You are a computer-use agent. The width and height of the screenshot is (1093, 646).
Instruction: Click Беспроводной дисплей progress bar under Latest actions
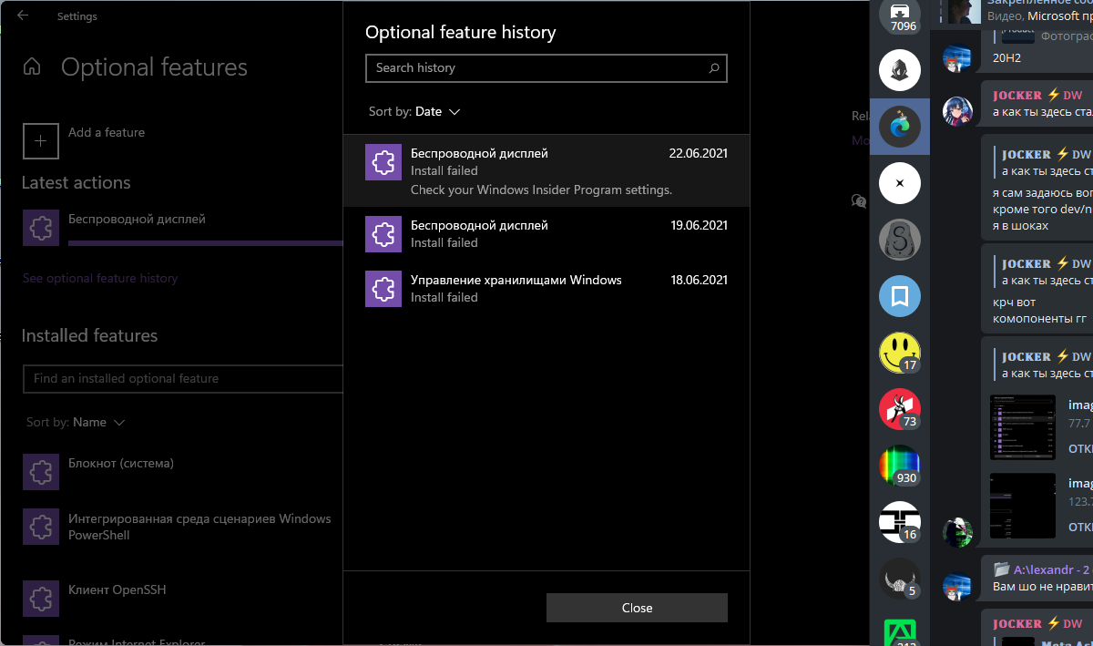[x=206, y=243]
